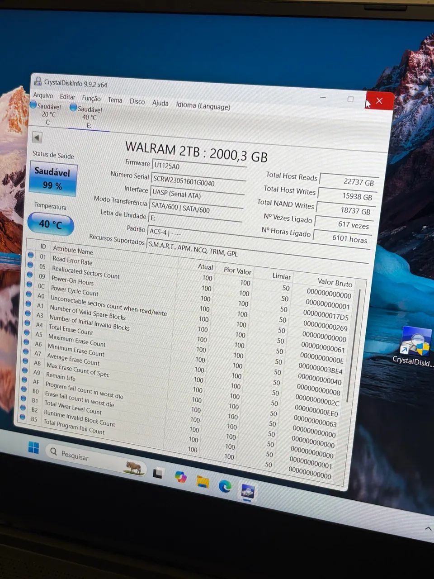Click the status circle of attribute AF
434x579 pixels.
click(x=24, y=380)
